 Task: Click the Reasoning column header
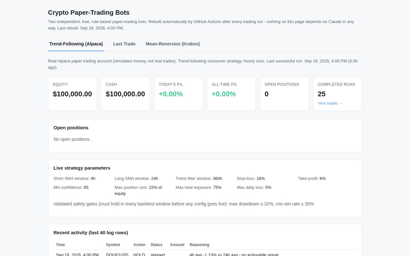click(x=199, y=245)
